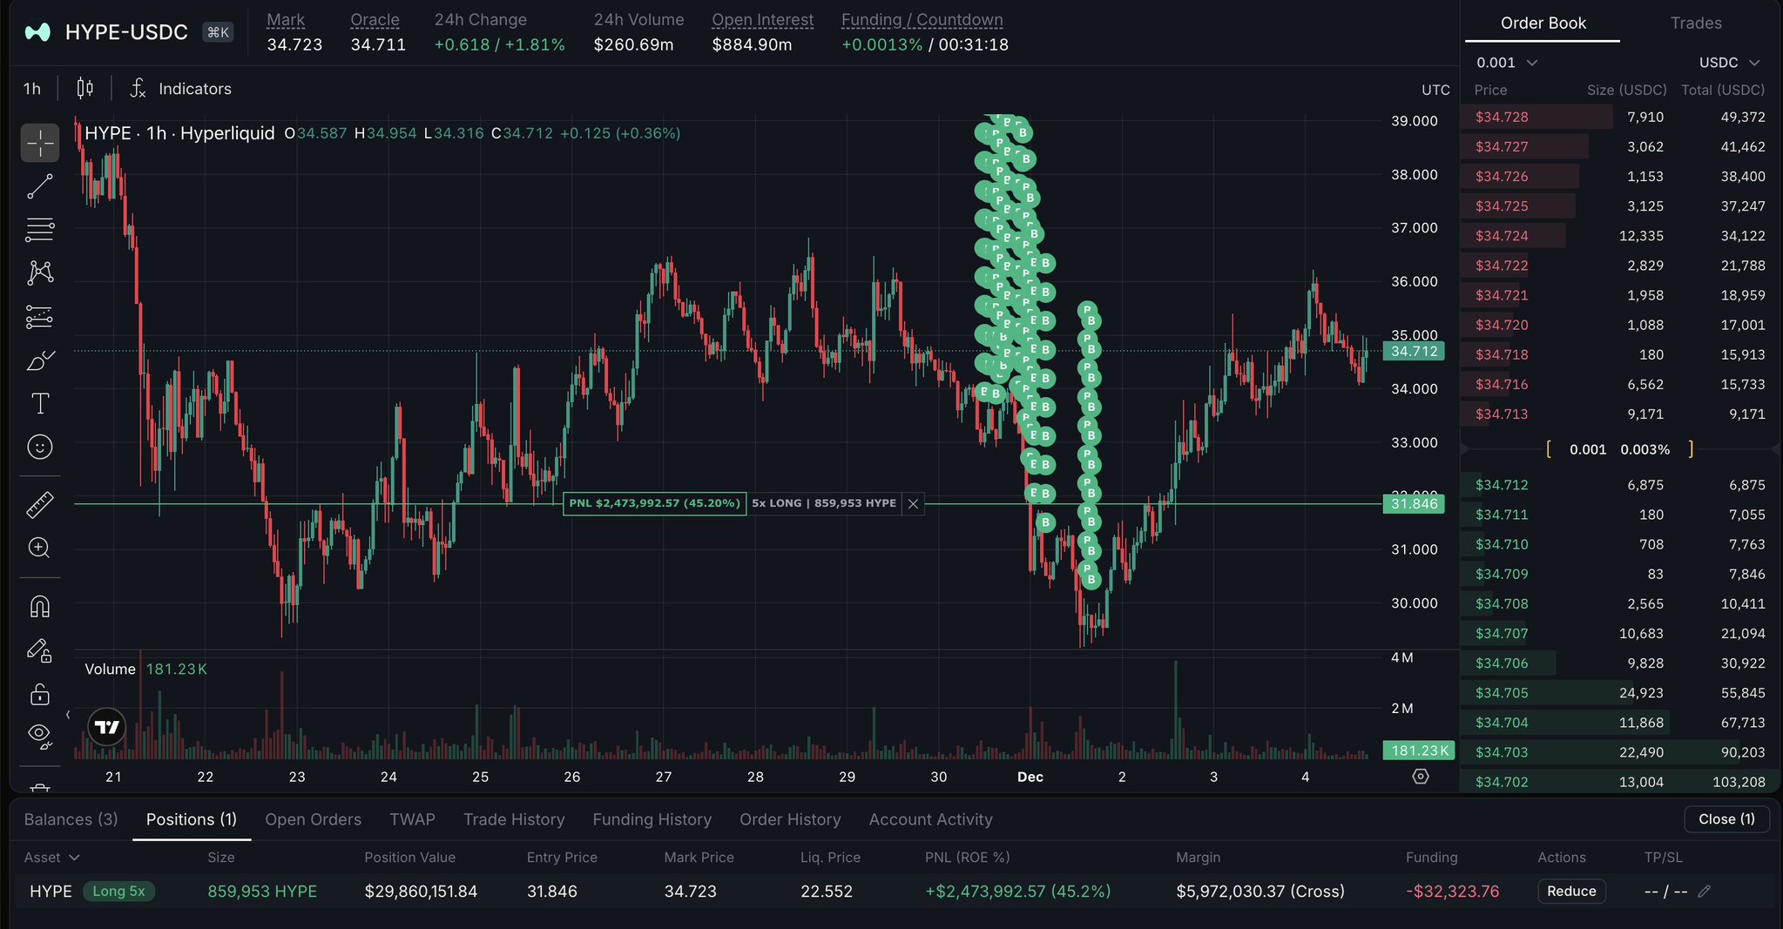The image size is (1783, 929).
Task: Click the PNL (ROE %) column header
Action: (x=968, y=858)
